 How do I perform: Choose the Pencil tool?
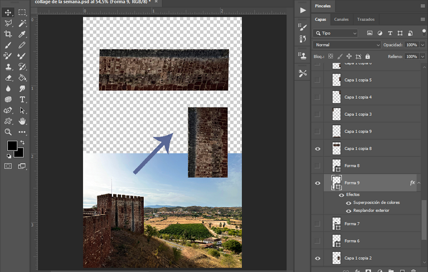point(22,45)
